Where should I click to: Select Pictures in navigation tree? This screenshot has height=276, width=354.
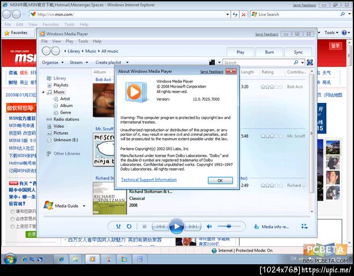pyautogui.click(x=61, y=133)
